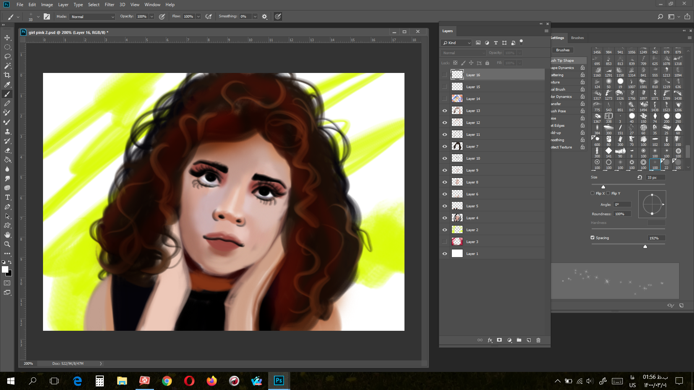Select the Magic Wand tool
Screen dimensions: 694x390
click(7, 66)
